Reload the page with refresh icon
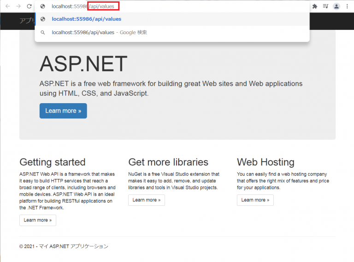The width and height of the screenshot is (354, 262). tap(29, 6)
